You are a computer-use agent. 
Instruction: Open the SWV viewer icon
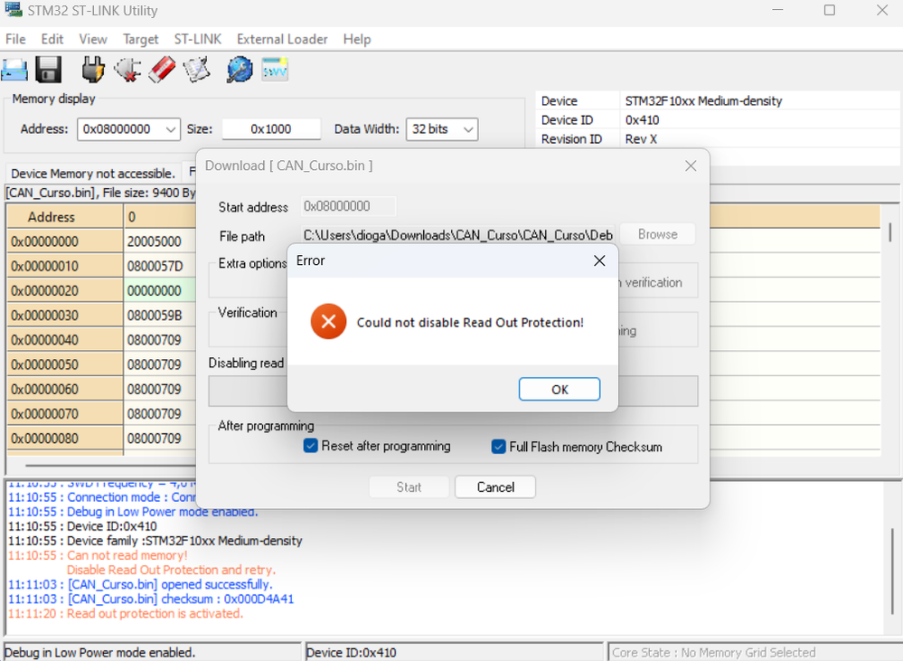275,70
